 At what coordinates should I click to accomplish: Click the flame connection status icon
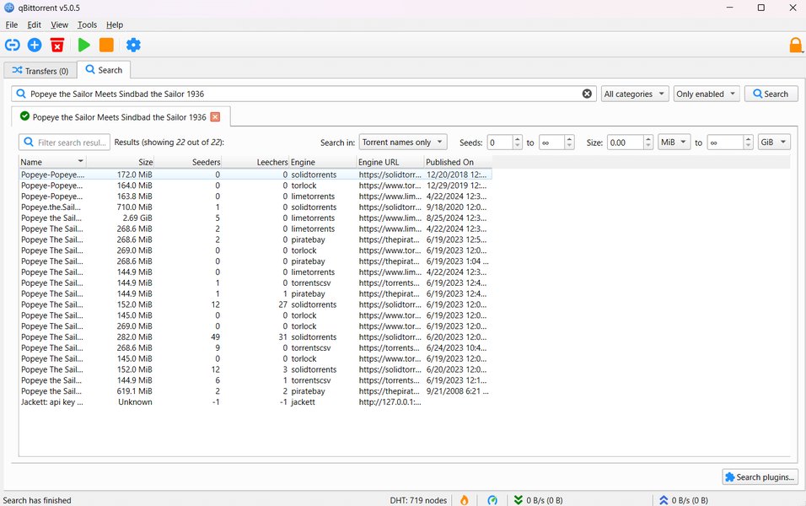(x=465, y=500)
